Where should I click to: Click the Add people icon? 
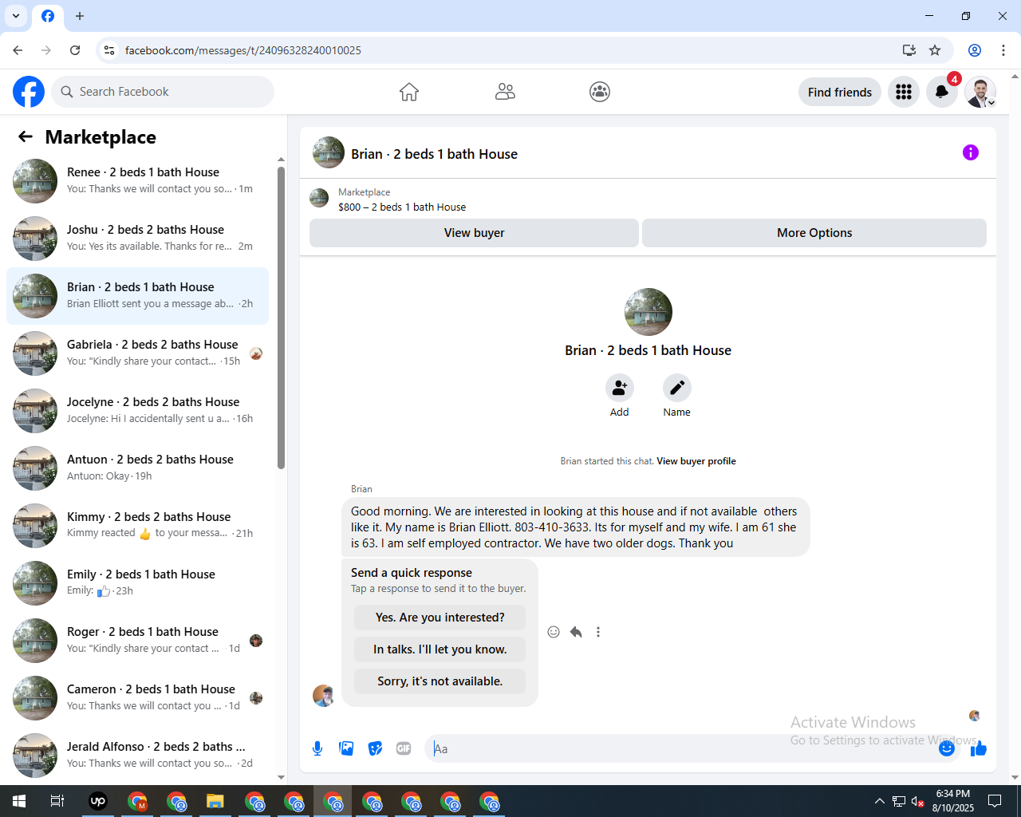[x=620, y=388]
